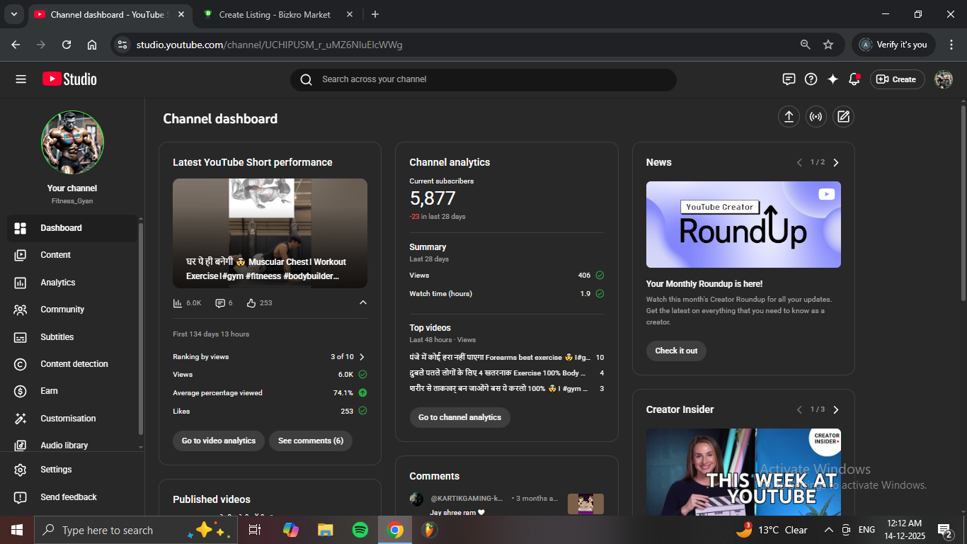Viewport: 967px width, 544px height.
Task: Open the Create post pencil icon
Action: click(x=843, y=117)
